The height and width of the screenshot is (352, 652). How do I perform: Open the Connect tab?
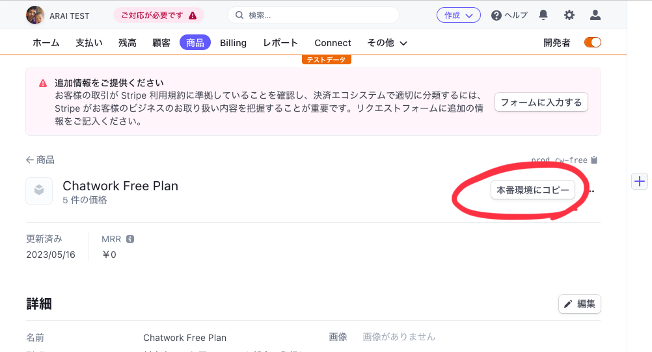pyautogui.click(x=333, y=43)
